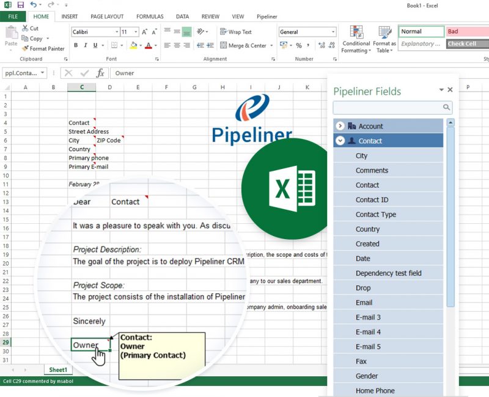Switch to the PAGE LAYOUT ribbon tab
The width and height of the screenshot is (489, 397).
tap(107, 16)
